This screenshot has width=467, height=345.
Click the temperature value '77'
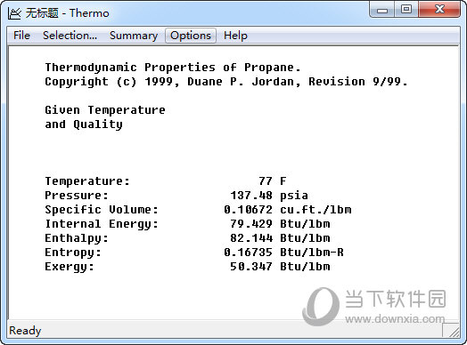pyautogui.click(x=266, y=181)
